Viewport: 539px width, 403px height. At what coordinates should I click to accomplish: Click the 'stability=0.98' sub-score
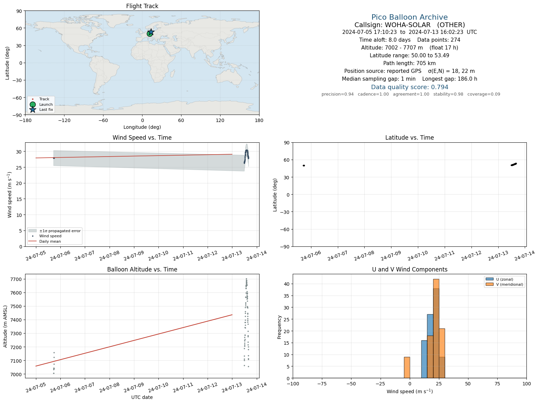point(448,94)
